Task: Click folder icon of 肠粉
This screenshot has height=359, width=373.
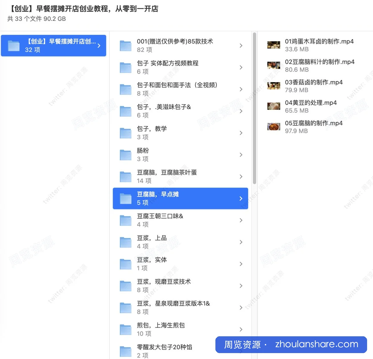Action: 126,155
